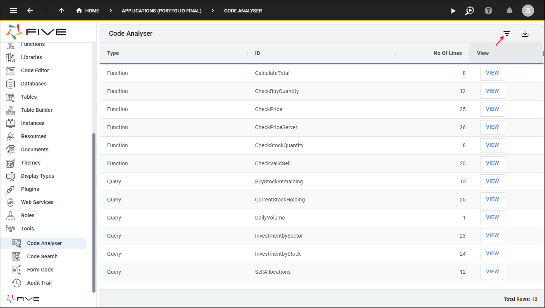Click the HOME breadcrumb link
This screenshot has width=545, height=308.
click(x=92, y=11)
